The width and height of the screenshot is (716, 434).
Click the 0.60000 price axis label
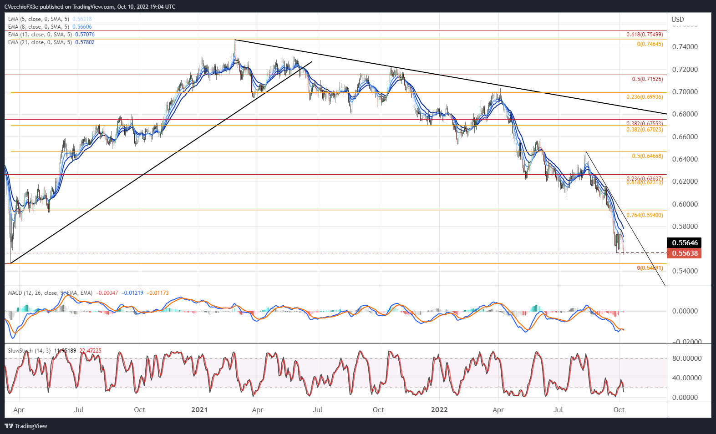[685, 204]
